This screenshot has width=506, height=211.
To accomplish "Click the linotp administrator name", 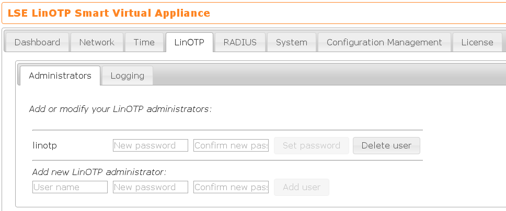I will (x=44, y=145).
